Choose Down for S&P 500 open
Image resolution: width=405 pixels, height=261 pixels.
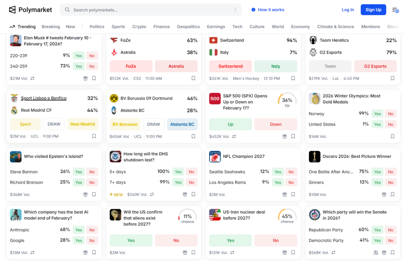[x=276, y=124]
